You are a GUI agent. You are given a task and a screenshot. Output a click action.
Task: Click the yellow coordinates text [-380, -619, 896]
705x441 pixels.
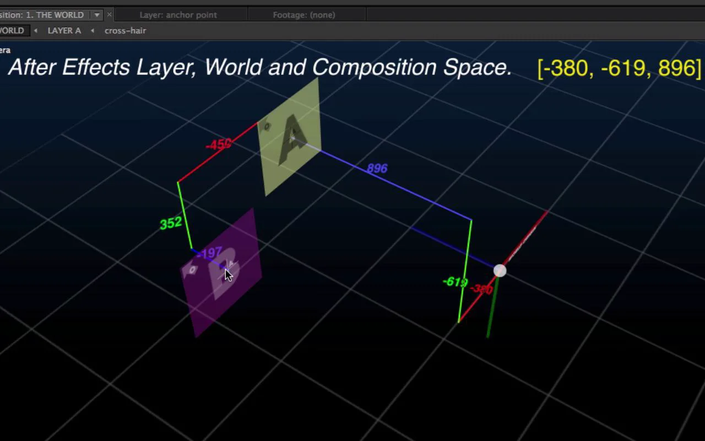tap(620, 68)
